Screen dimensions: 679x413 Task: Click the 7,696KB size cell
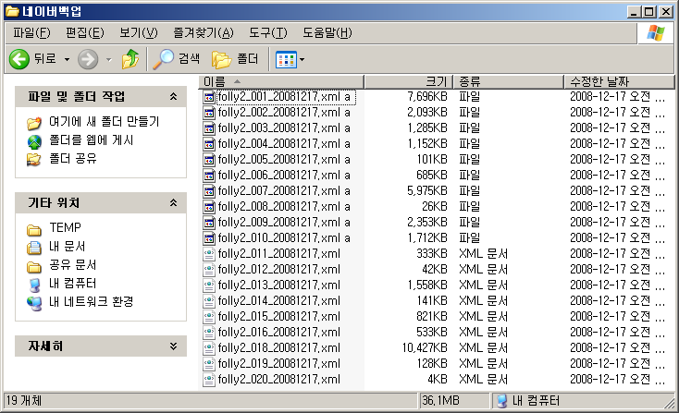coord(427,97)
